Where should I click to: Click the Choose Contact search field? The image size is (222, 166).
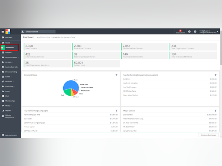38,32
